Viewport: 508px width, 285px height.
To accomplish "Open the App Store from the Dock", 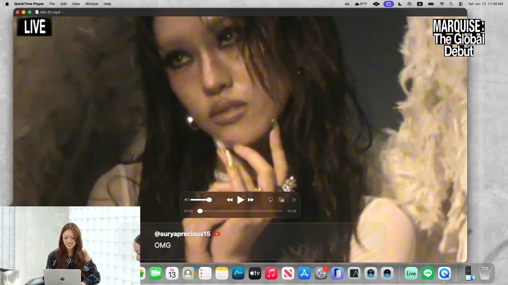I will tap(304, 273).
